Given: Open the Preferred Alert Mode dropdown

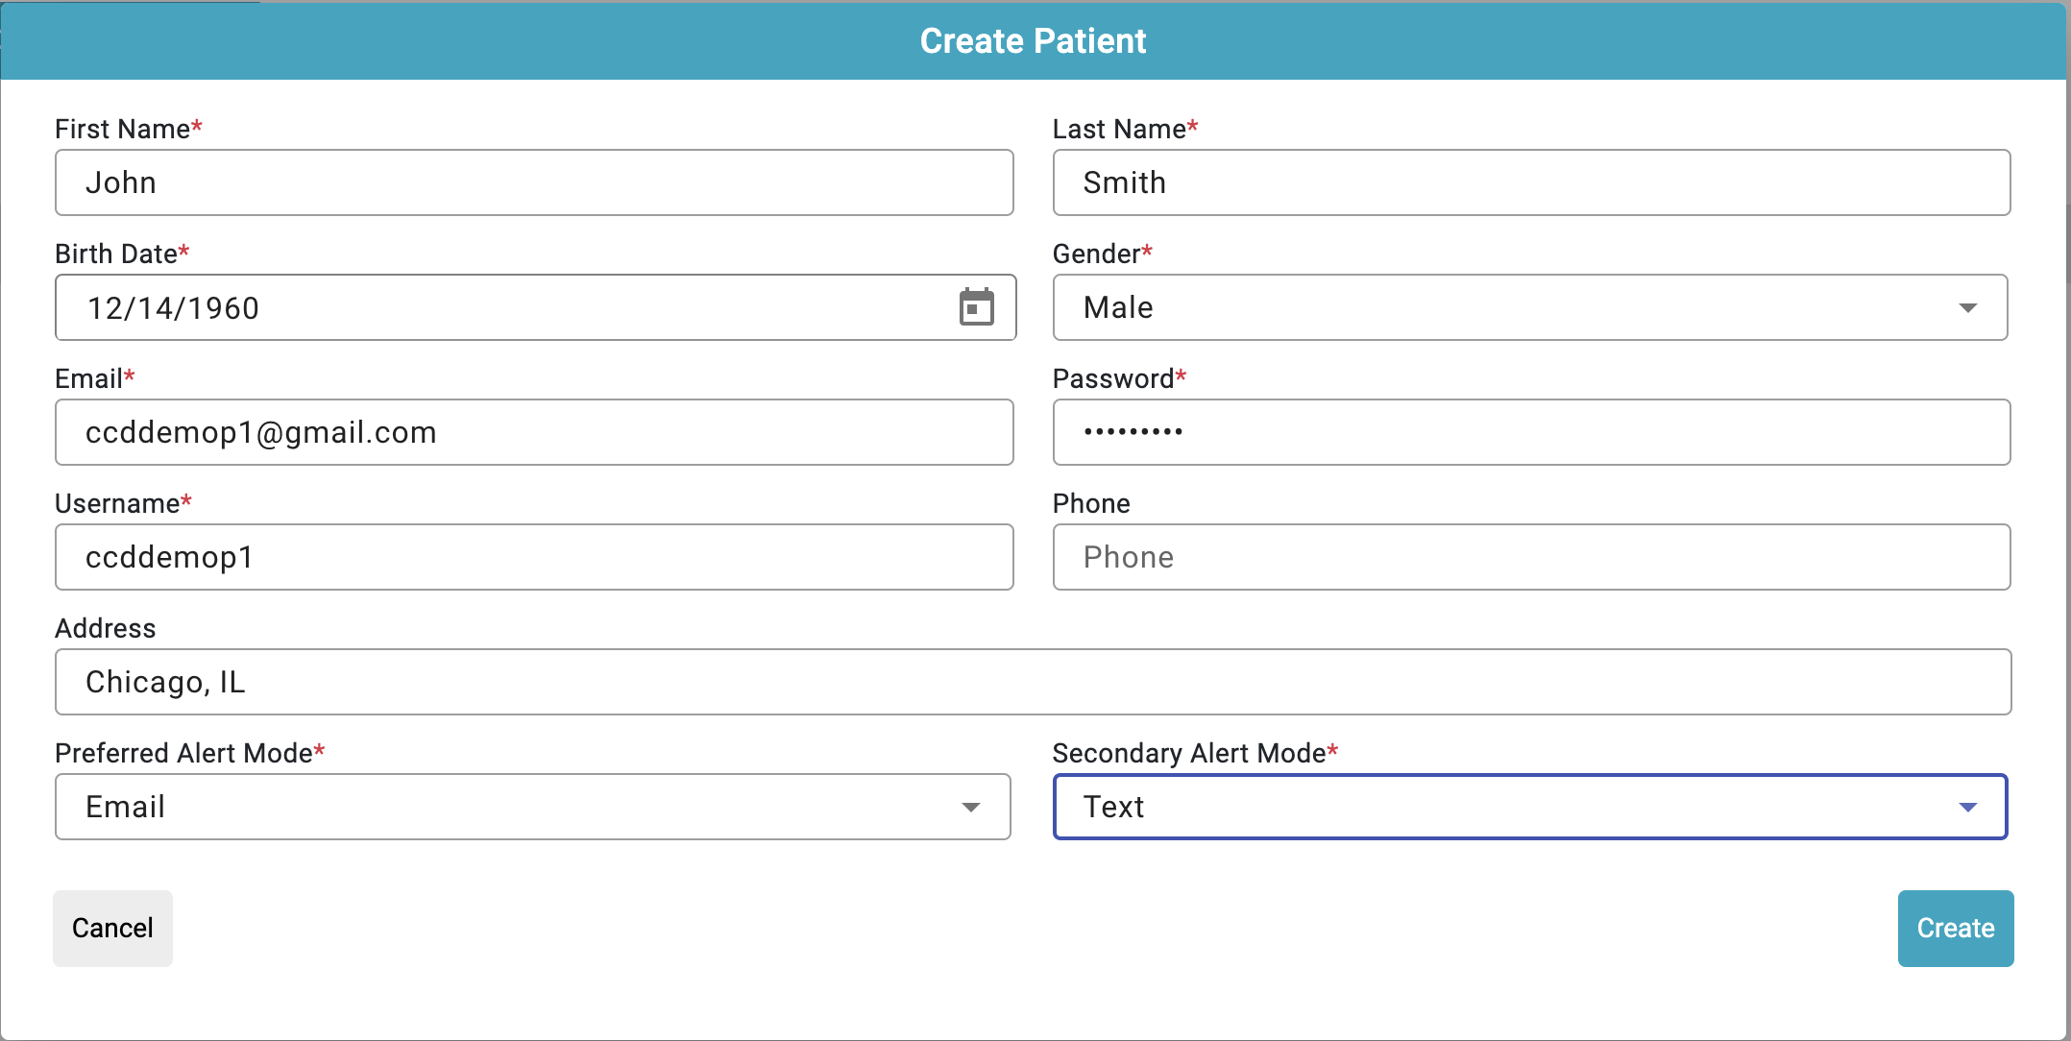Looking at the screenshot, I should click(x=970, y=807).
